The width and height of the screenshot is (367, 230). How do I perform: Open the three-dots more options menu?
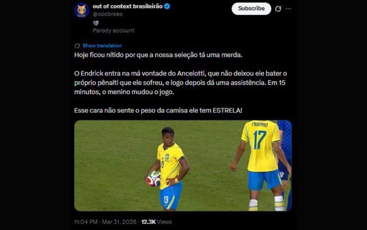point(288,8)
